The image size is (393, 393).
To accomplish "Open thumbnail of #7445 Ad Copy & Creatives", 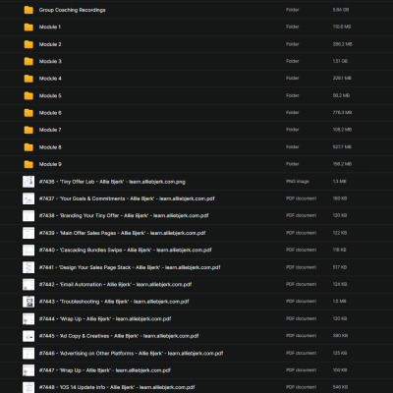I will tap(28, 336).
